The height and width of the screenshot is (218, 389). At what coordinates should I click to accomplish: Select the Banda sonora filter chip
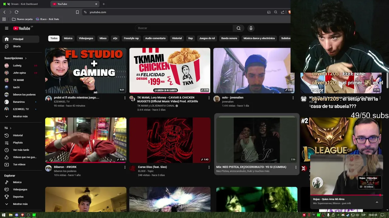coord(229,38)
